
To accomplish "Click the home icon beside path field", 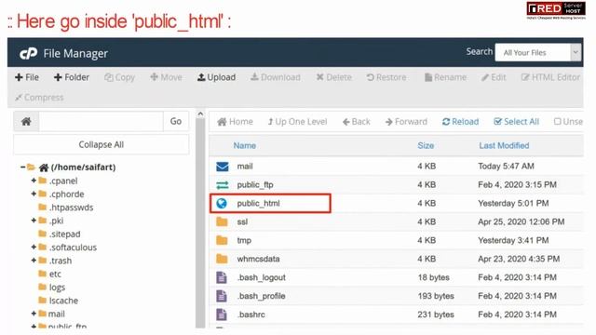I will click(26, 122).
